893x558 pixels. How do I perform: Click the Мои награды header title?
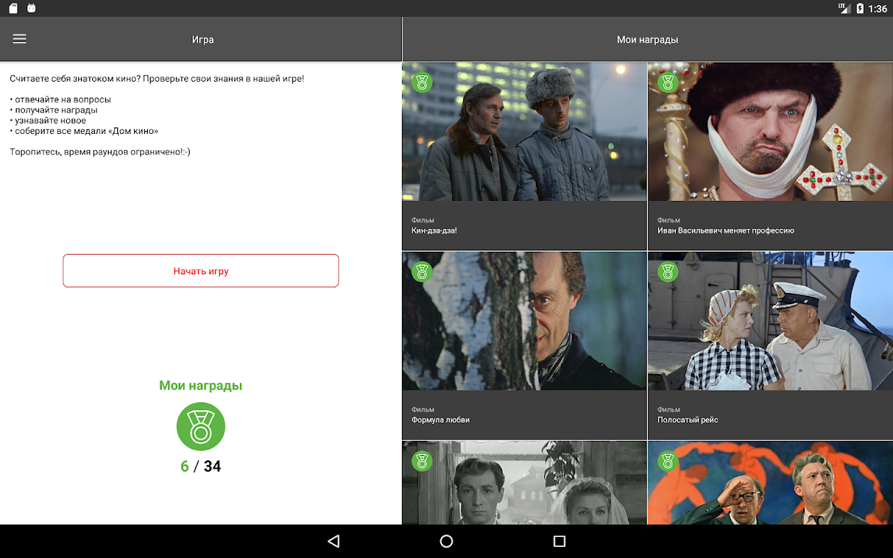[x=647, y=40]
